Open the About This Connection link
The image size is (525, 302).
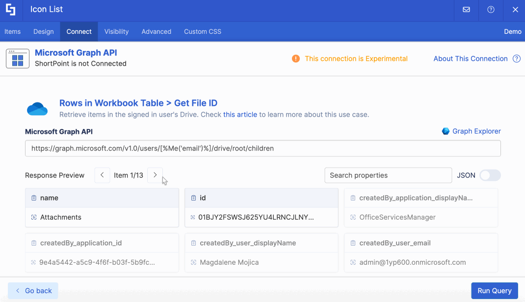click(x=471, y=58)
